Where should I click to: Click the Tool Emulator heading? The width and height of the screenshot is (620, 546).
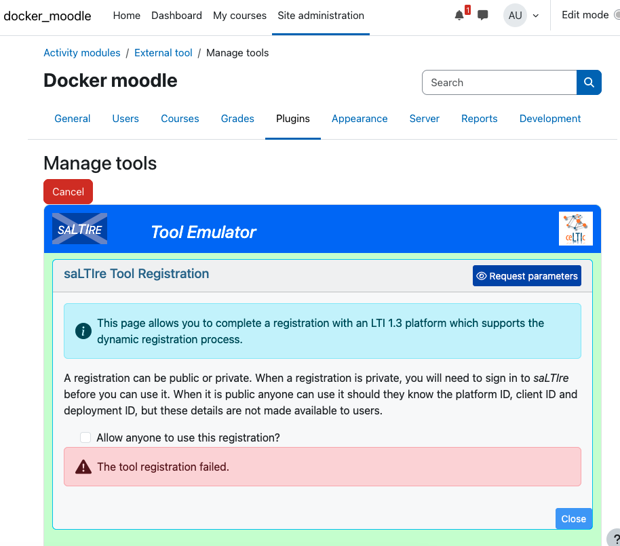tap(204, 232)
